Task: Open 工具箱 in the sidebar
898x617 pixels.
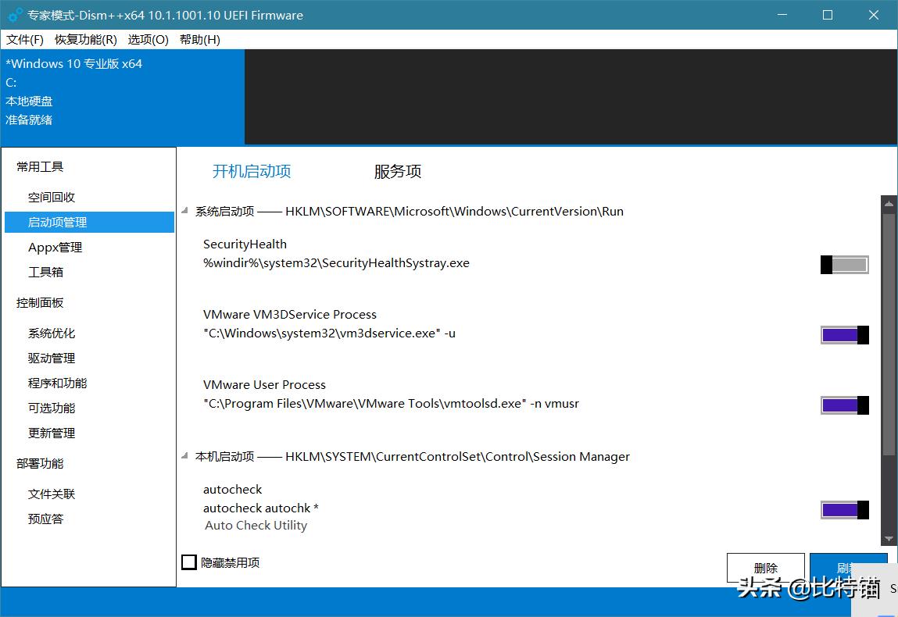Action: click(45, 272)
